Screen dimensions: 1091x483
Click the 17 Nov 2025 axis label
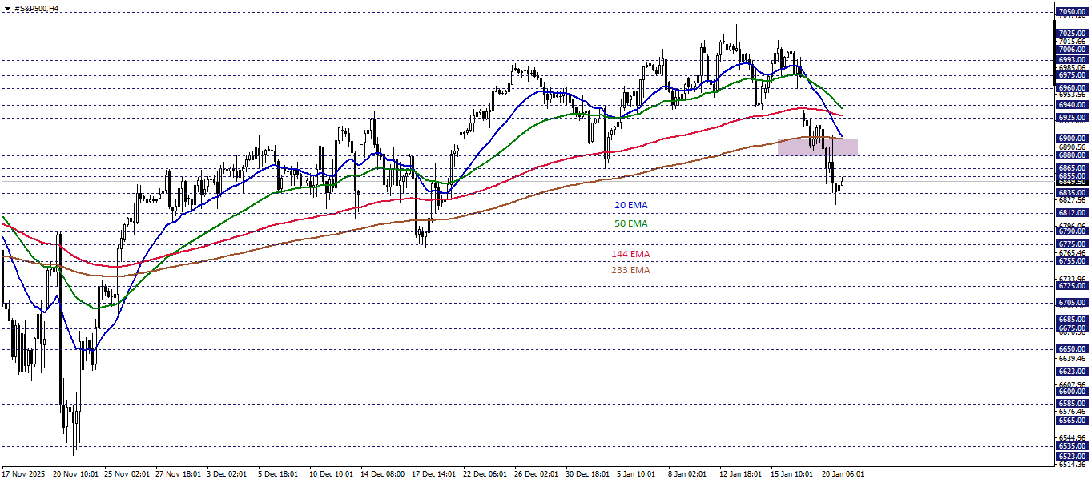[24, 473]
